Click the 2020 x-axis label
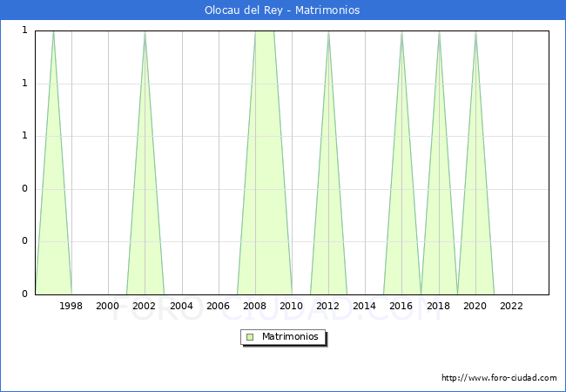Screen dimensions: 566x392 pos(475,306)
